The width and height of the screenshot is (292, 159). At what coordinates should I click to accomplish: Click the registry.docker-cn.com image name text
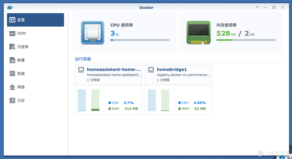pos(183,75)
